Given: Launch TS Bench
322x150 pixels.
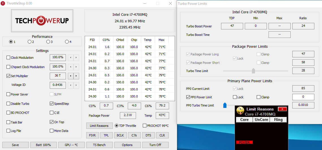Looking at the screenshot, I should 100,145.
